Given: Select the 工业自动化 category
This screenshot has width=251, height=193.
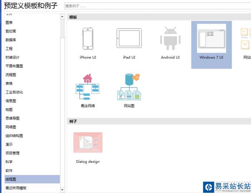Looking at the screenshot, I should 32,92.
